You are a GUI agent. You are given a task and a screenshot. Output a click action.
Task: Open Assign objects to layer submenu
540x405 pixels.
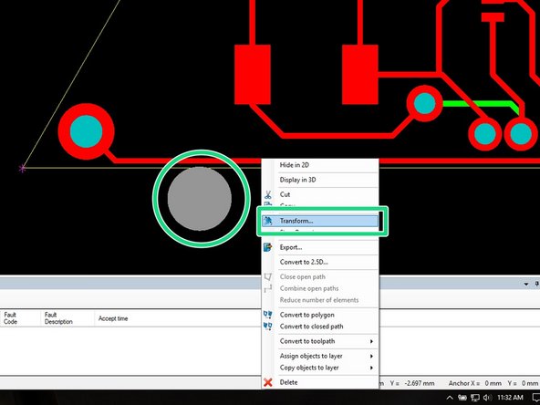pyautogui.click(x=320, y=356)
